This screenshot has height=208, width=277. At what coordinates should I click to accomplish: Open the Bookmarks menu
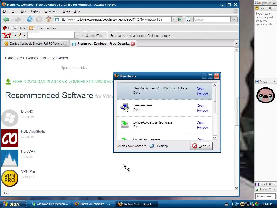tap(51, 11)
